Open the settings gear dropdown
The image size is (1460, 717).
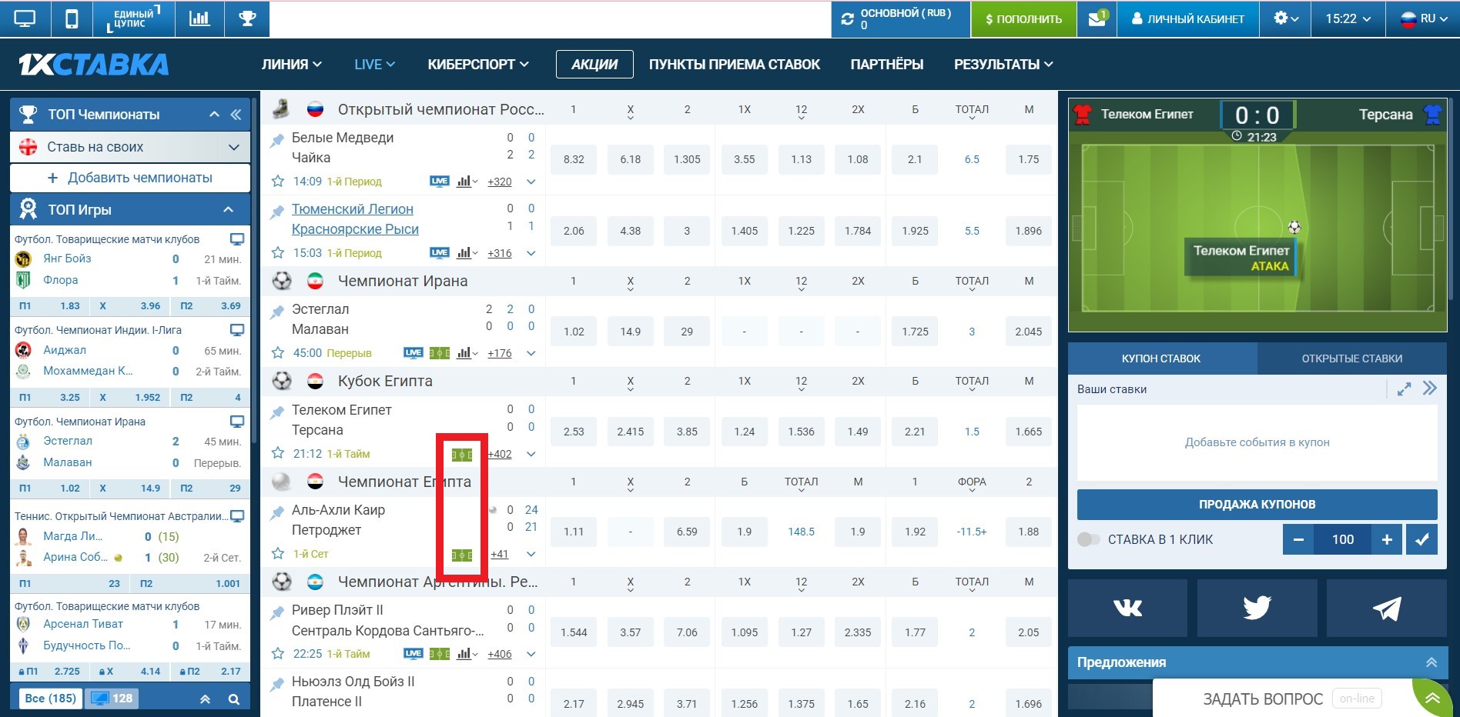tap(1286, 18)
